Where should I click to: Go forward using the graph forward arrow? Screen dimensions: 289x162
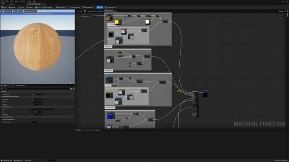tap(81, 11)
